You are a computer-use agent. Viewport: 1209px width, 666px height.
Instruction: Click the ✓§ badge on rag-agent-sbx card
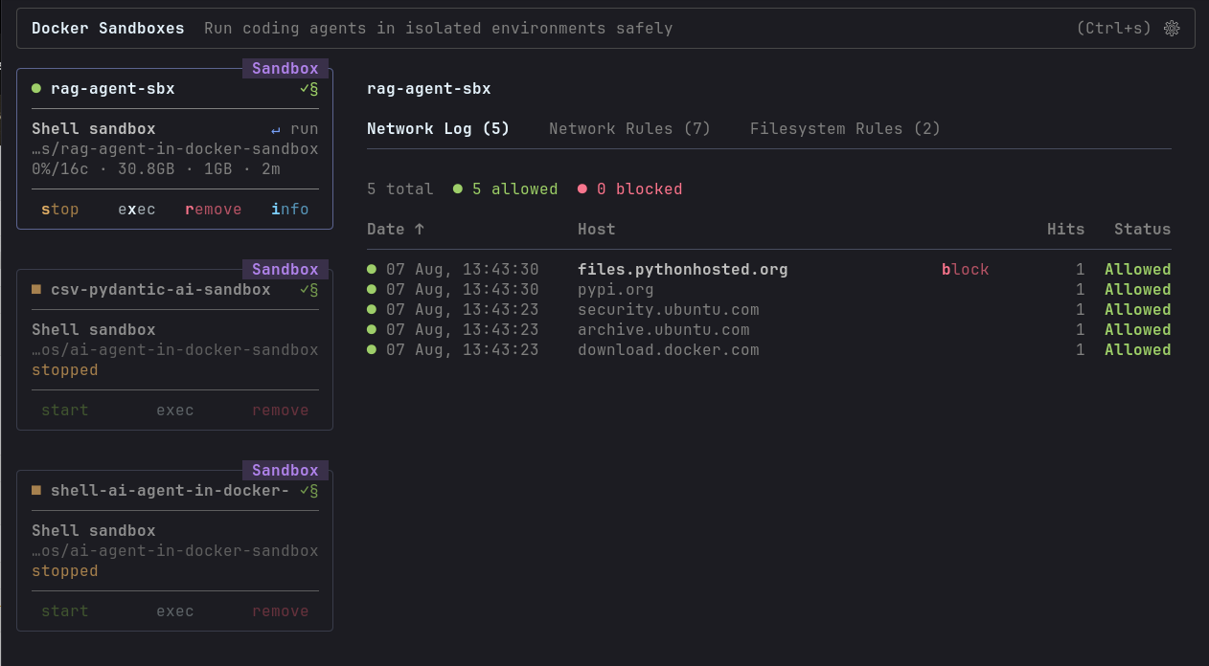(308, 89)
